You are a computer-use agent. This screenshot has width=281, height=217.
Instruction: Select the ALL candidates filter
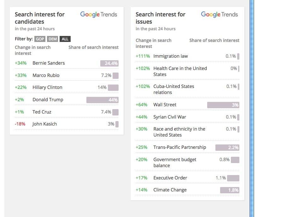[x=65, y=39]
